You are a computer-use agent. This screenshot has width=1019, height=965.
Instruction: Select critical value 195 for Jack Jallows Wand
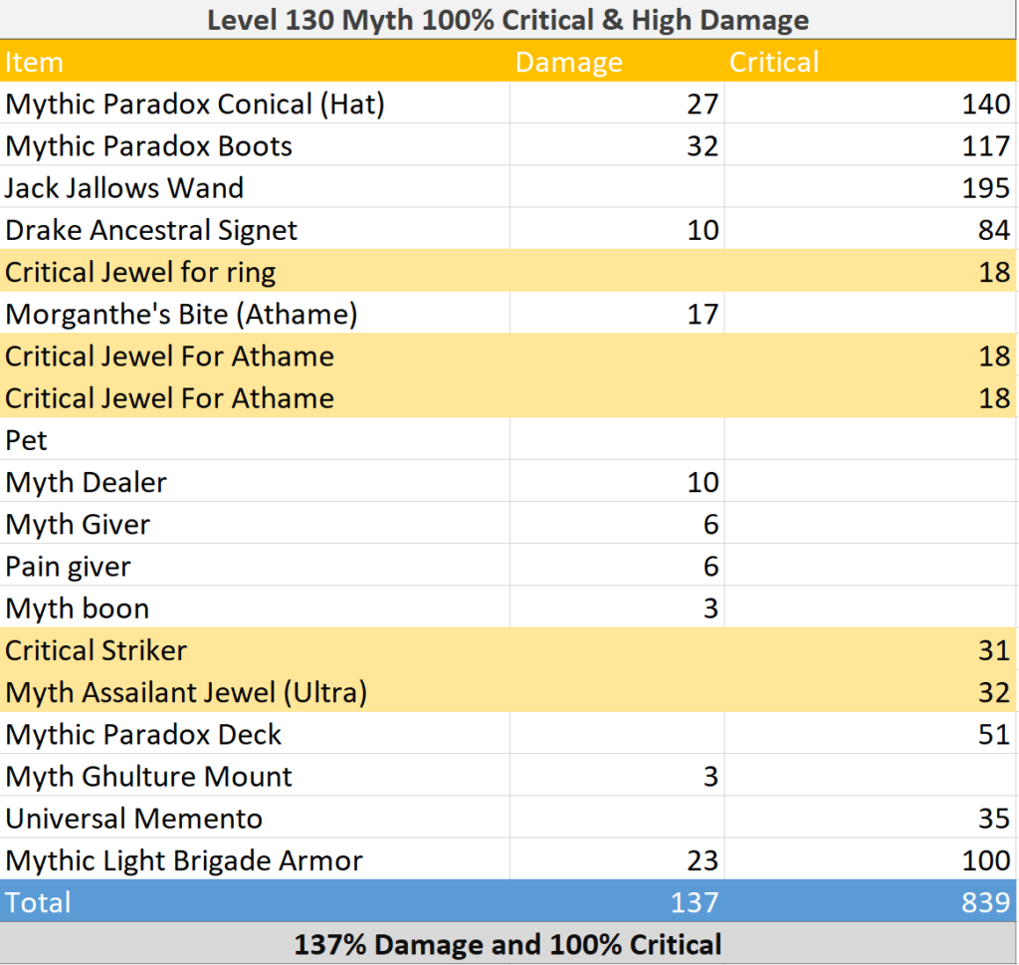pos(870,187)
